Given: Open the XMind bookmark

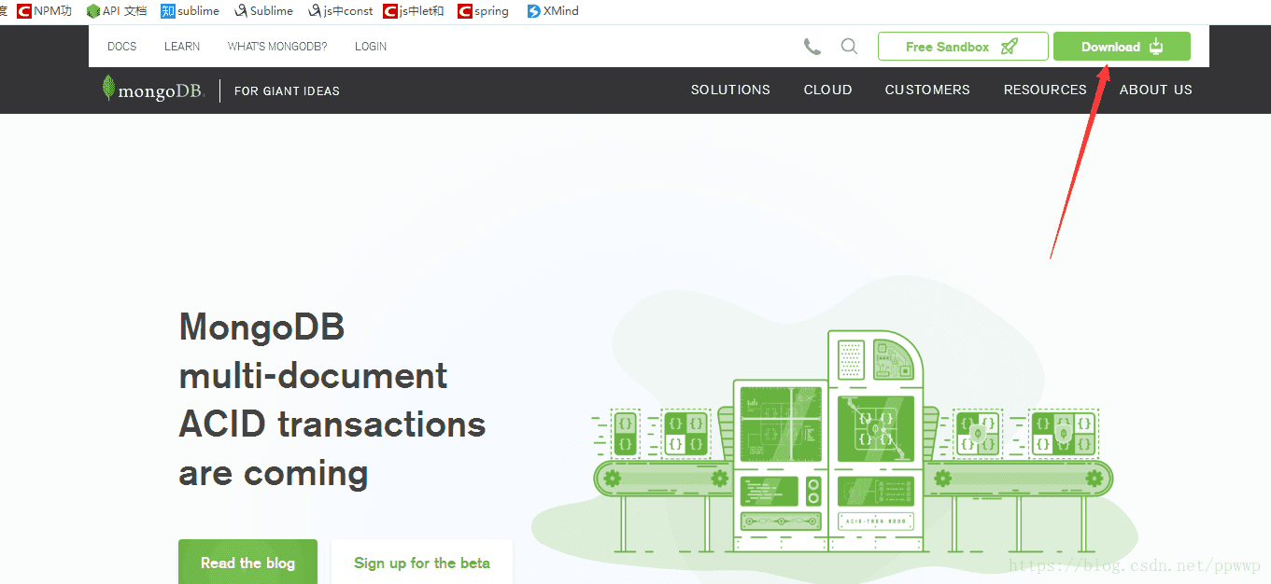Looking at the screenshot, I should (553, 11).
